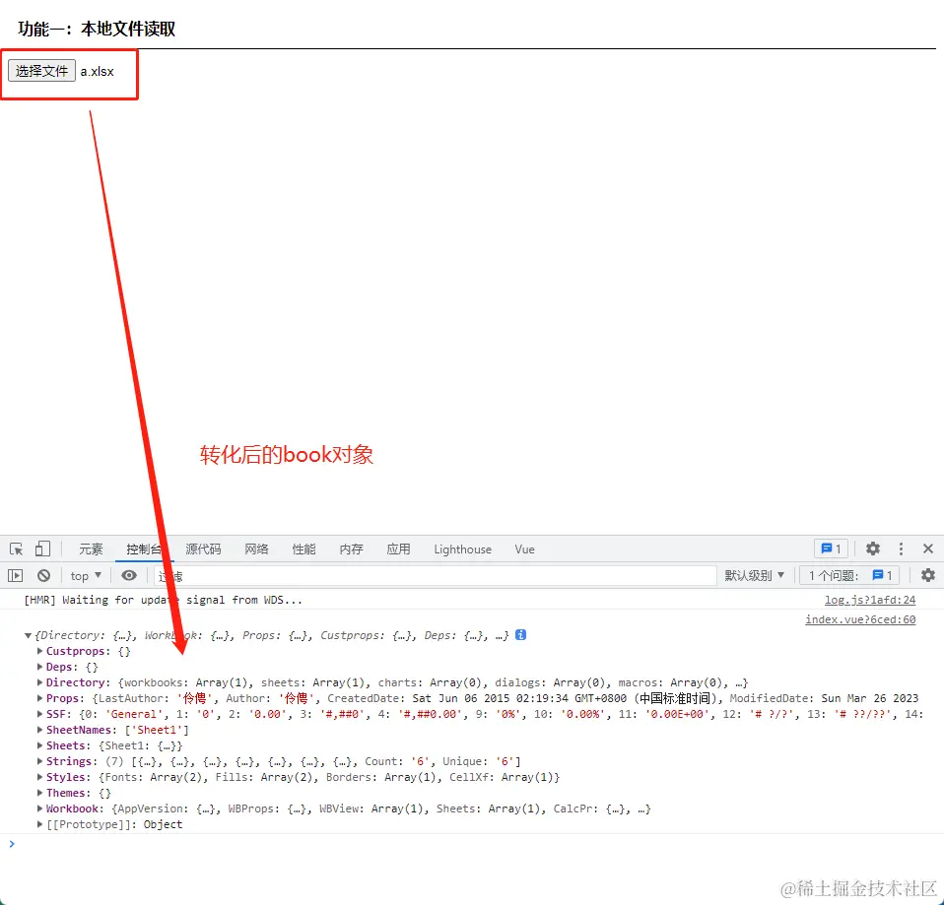Click the 功能一：本地文件读取 heading
This screenshot has height=905, width=944.
point(97,29)
